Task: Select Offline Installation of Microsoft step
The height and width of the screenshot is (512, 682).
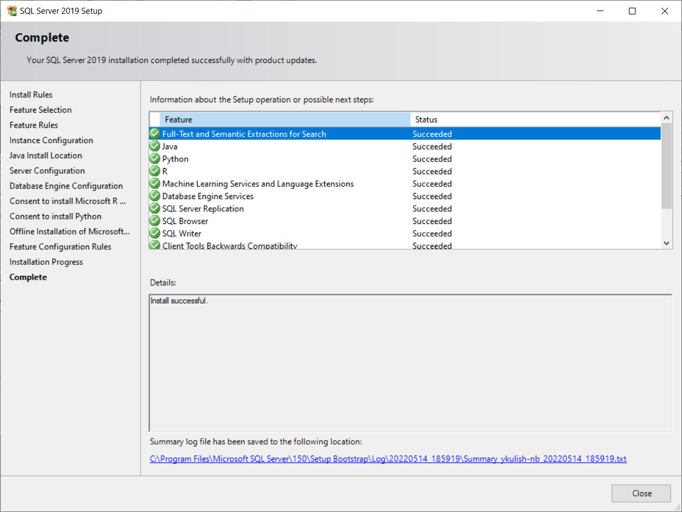Action: coord(70,232)
